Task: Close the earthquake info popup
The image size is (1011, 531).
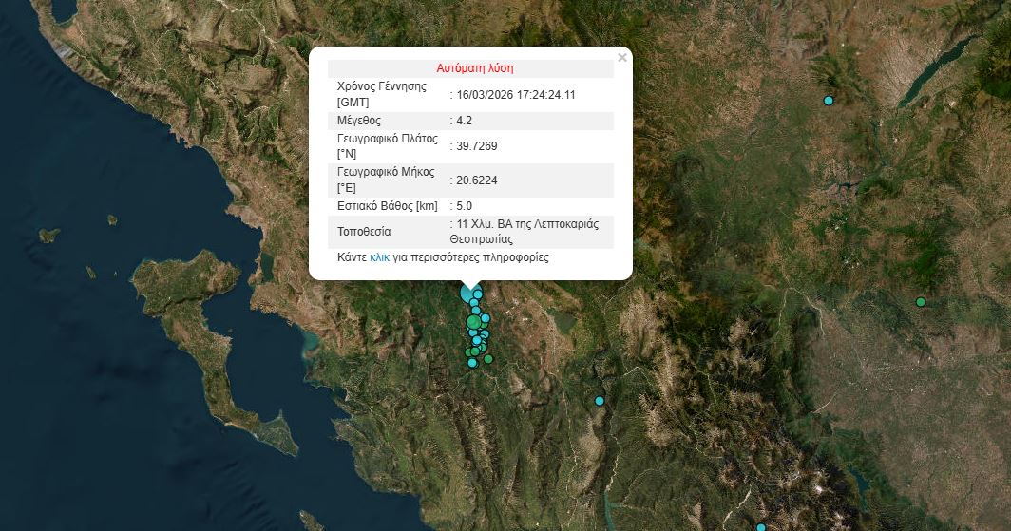Action: [x=622, y=58]
